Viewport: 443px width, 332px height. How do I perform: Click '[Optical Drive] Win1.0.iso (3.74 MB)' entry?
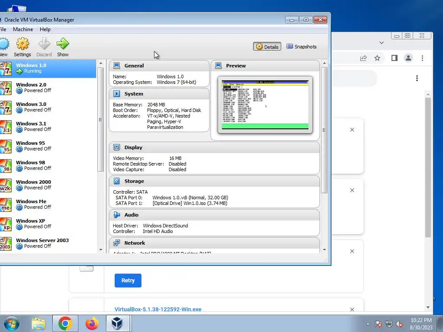pyautogui.click(x=190, y=203)
